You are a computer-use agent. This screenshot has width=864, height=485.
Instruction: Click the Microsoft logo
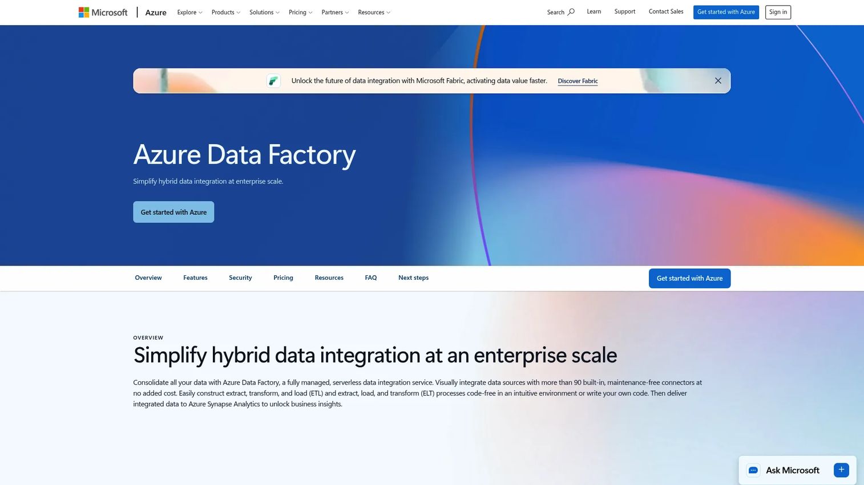[x=103, y=12]
